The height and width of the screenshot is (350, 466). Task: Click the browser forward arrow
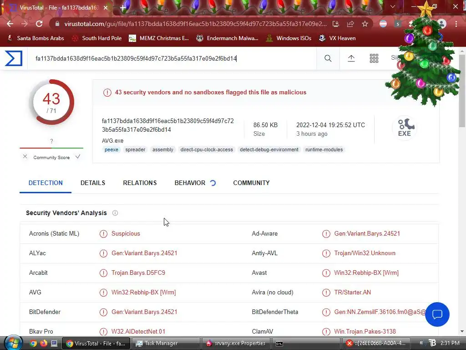[x=25, y=24]
